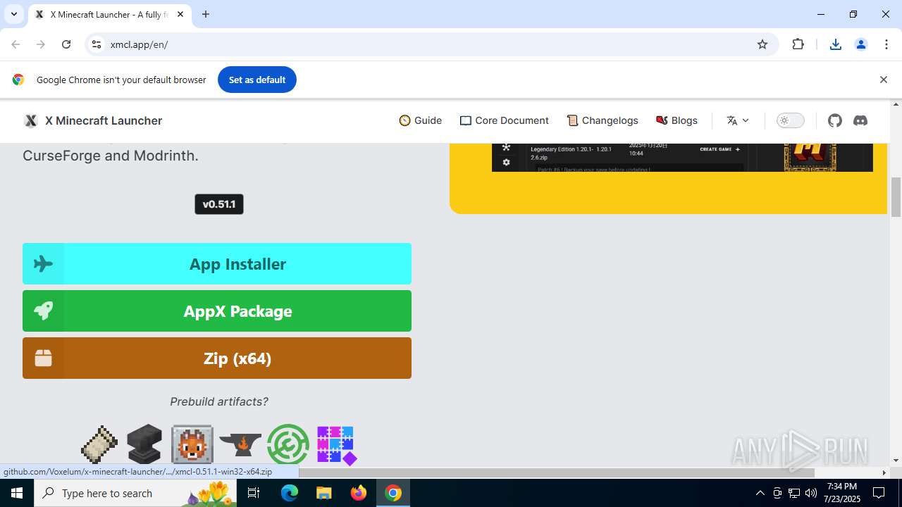This screenshot has width=902, height=507.
Task: Select the X Minecraft Launcher browser tab
Action: (109, 14)
